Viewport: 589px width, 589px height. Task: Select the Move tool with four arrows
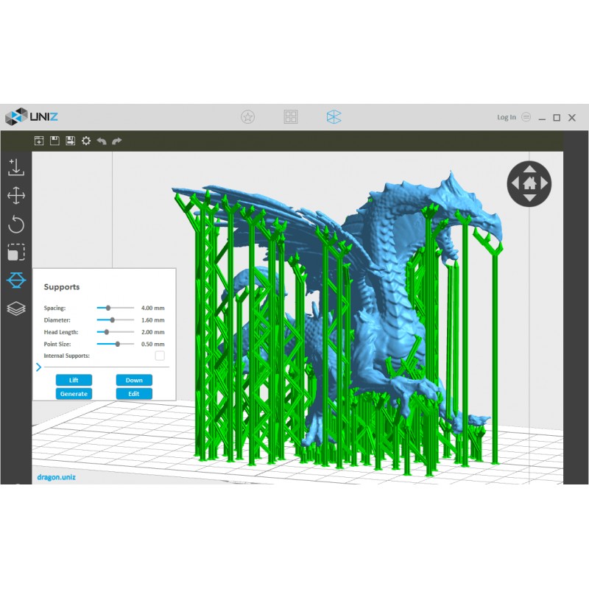[16, 196]
